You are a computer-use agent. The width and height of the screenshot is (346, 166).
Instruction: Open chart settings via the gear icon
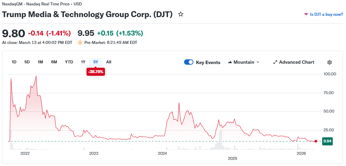click(x=329, y=62)
